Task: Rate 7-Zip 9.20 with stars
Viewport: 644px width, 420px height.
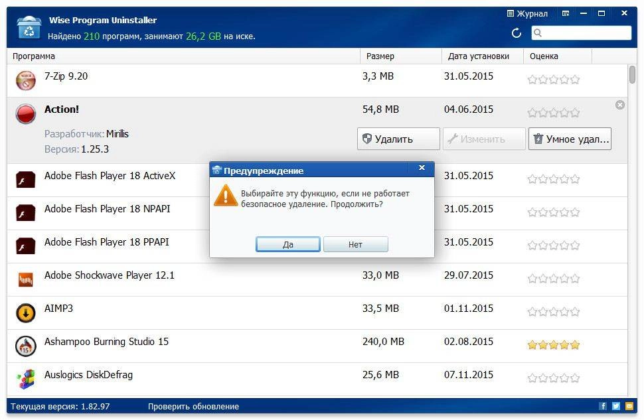Action: coord(553,79)
